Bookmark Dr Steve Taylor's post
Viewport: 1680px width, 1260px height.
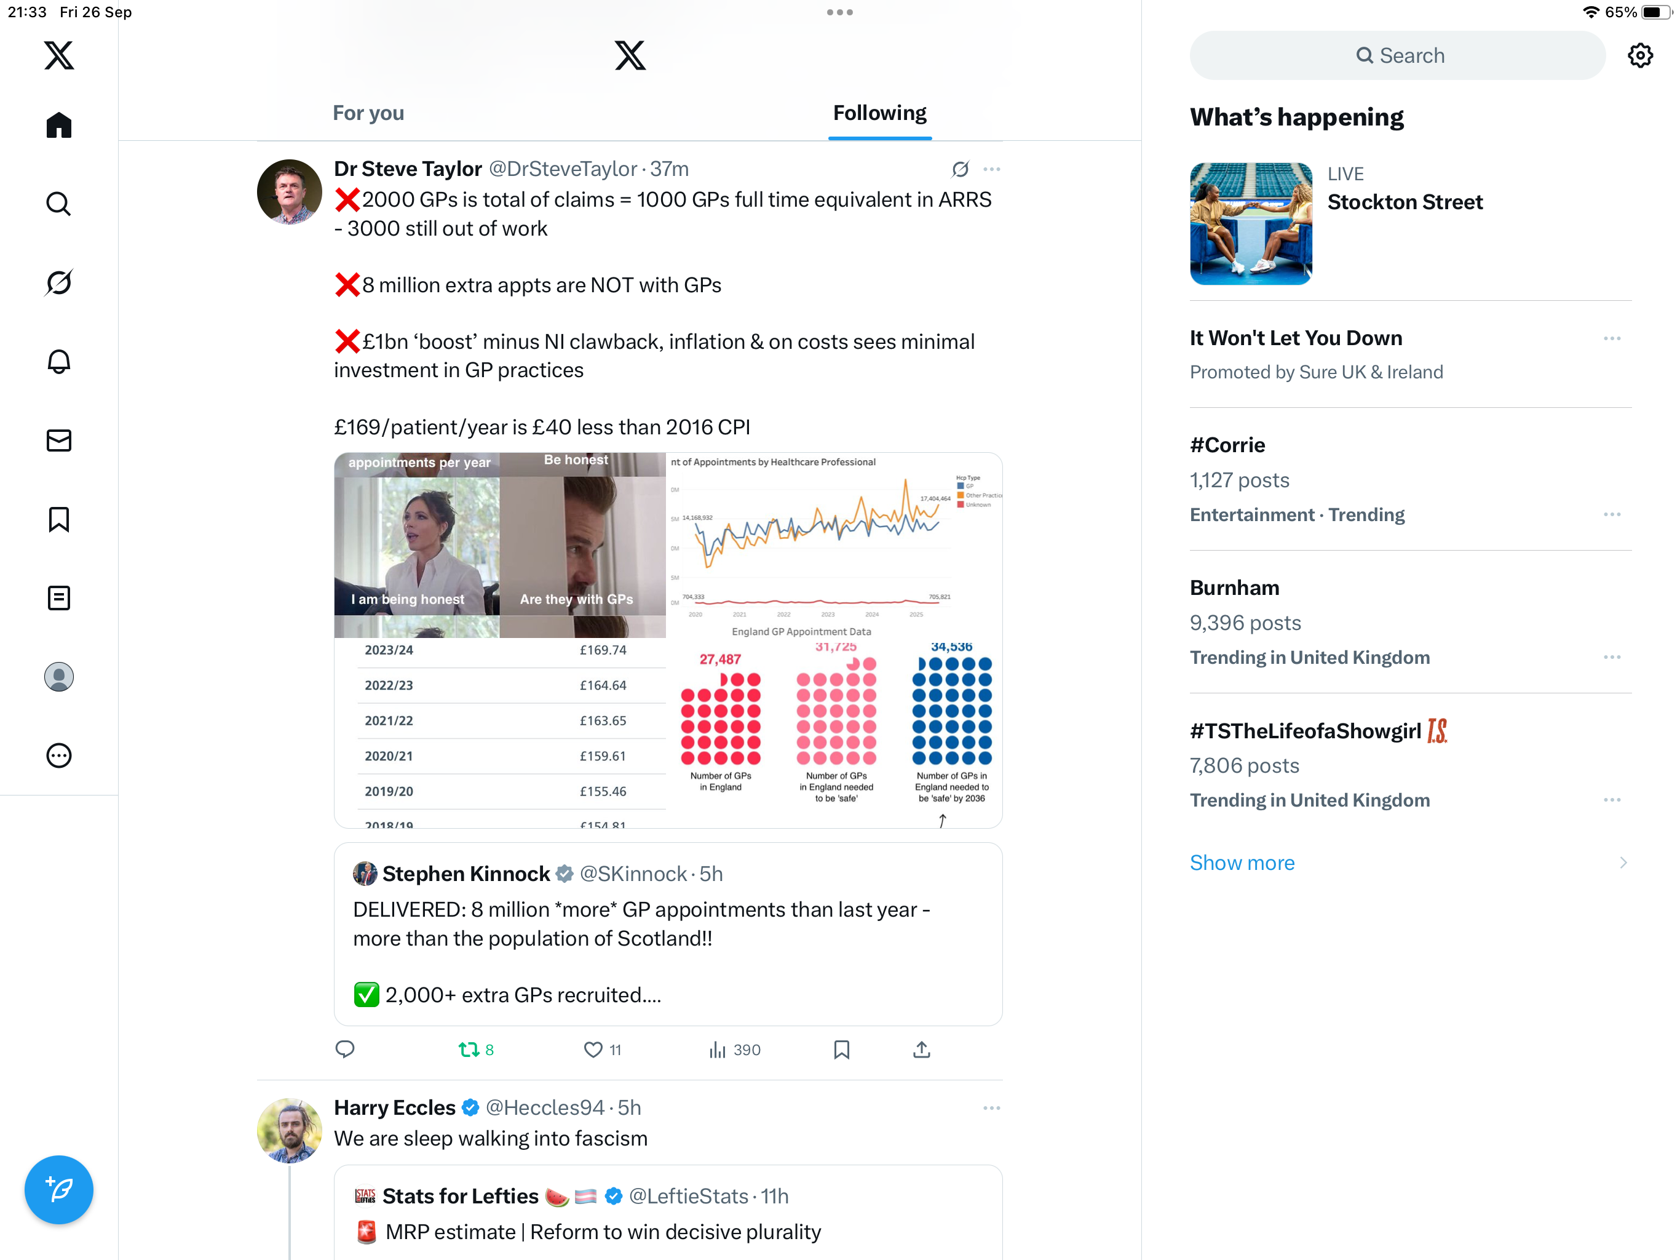click(841, 1050)
